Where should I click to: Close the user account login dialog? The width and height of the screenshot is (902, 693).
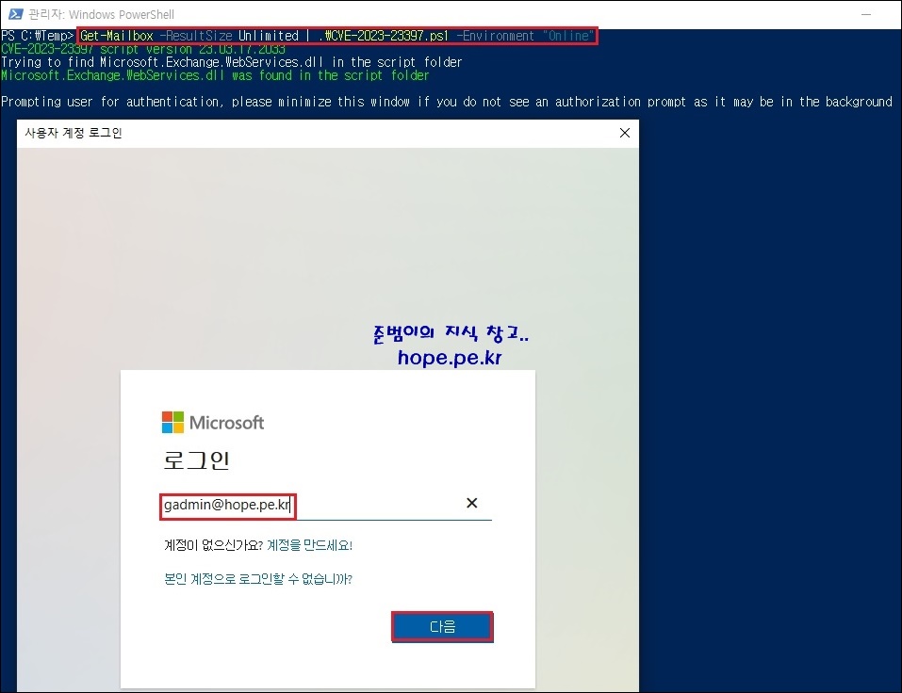pyautogui.click(x=625, y=133)
